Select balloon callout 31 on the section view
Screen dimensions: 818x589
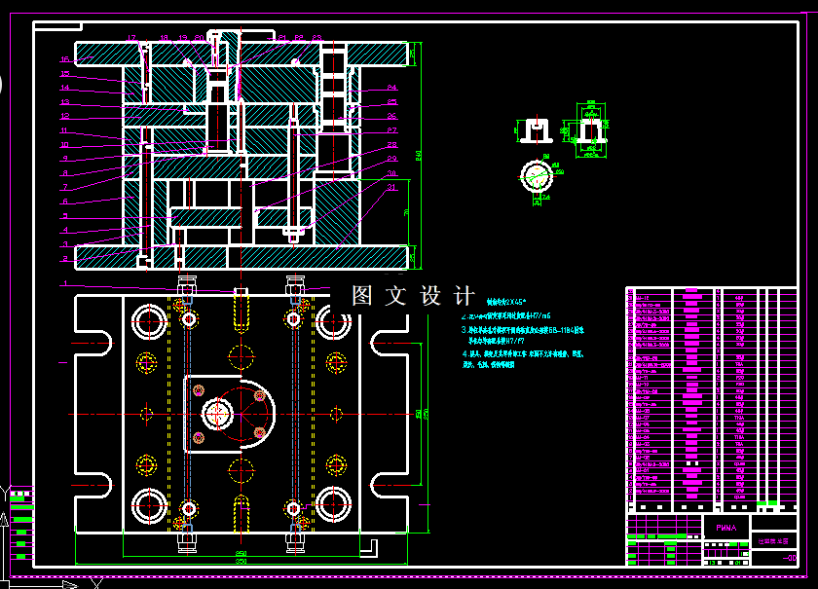coord(391,186)
